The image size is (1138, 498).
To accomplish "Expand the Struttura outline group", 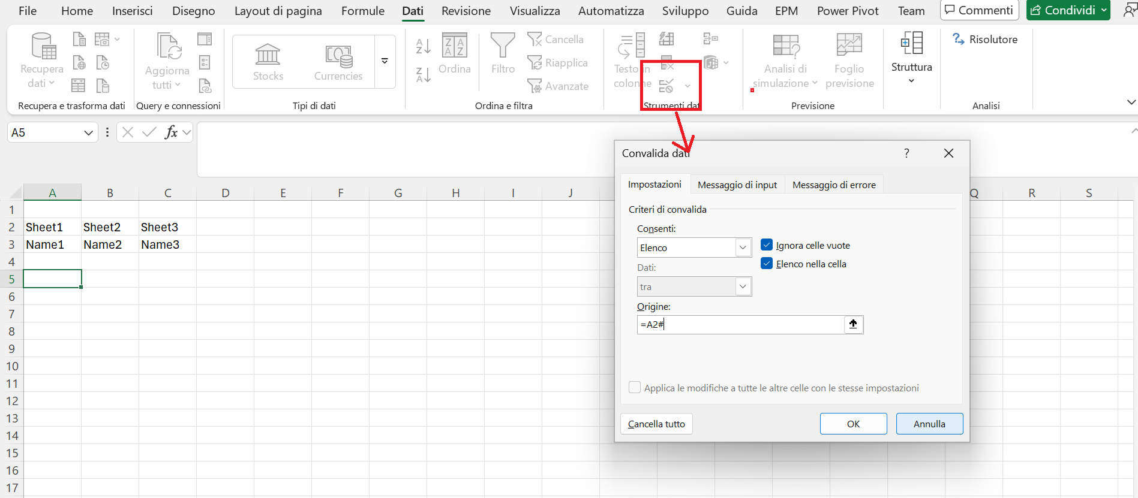I will [911, 59].
